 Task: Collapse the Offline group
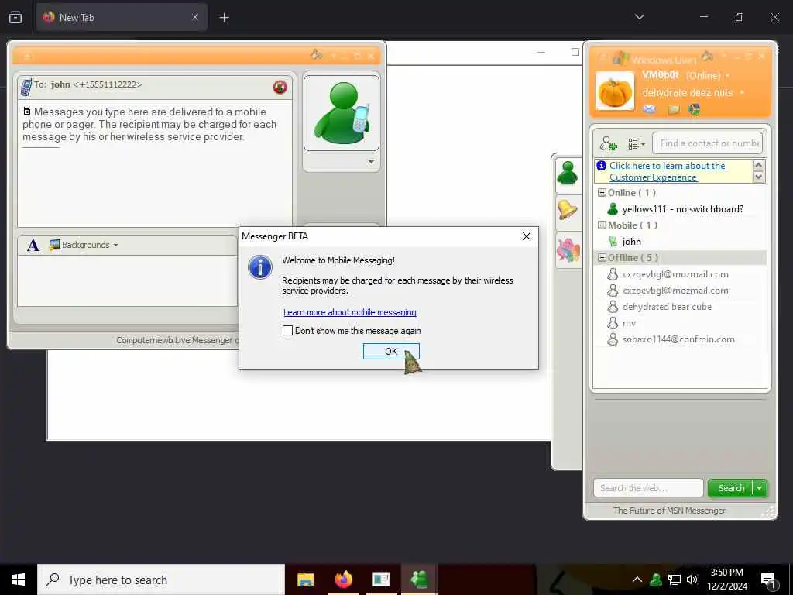[602, 257]
